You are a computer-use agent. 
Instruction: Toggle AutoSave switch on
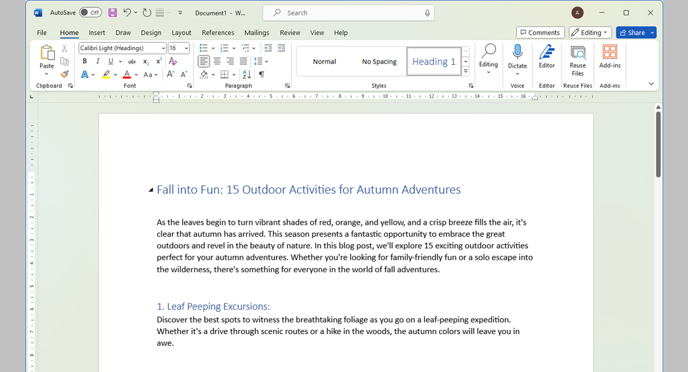(x=90, y=13)
